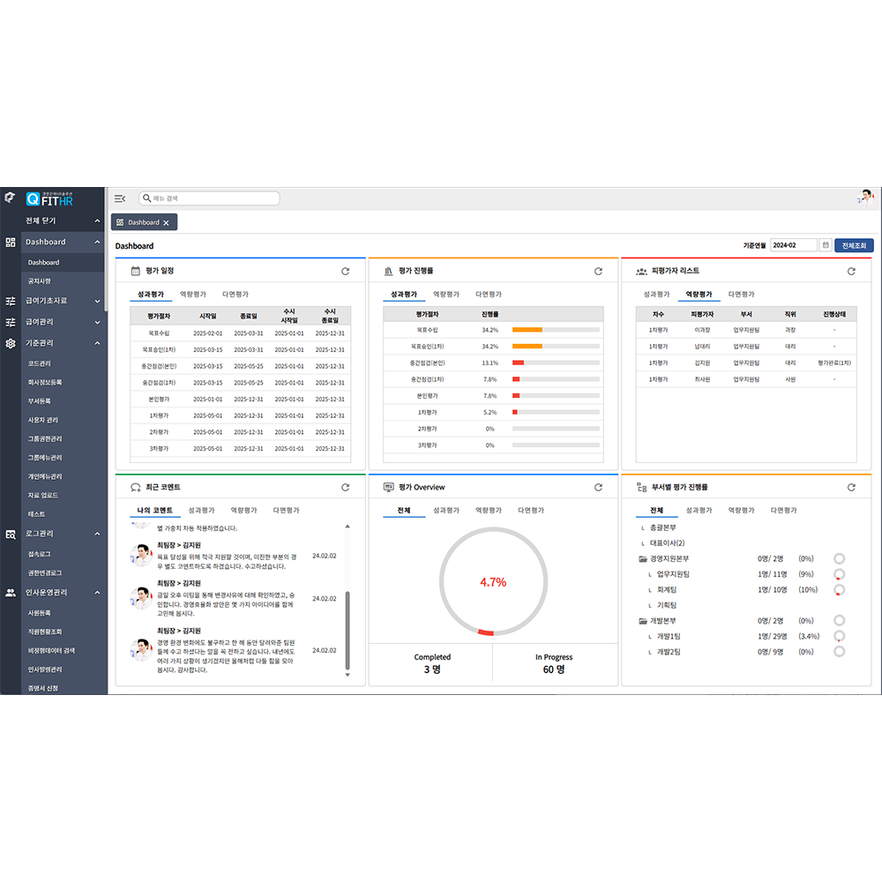882x882 pixels.
Task: Click the 전체조회 button
Action: click(856, 245)
